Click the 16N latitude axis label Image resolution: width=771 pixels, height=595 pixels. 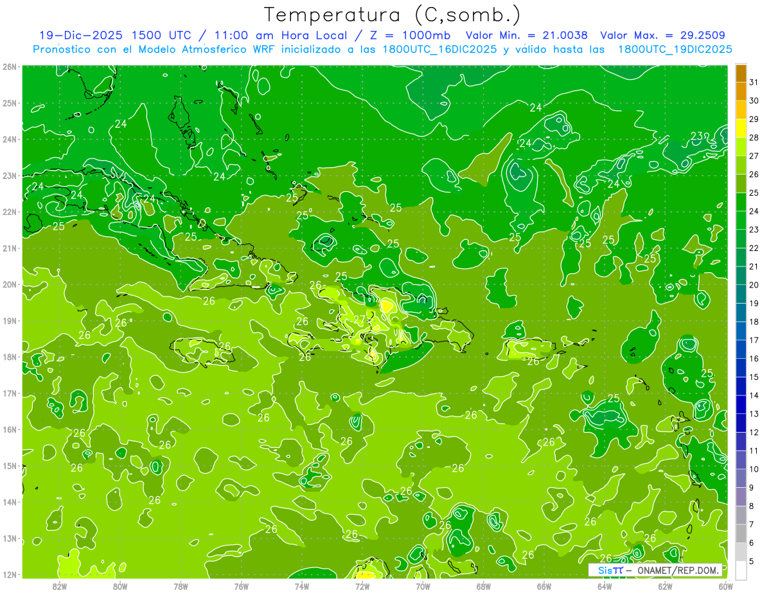(10, 429)
